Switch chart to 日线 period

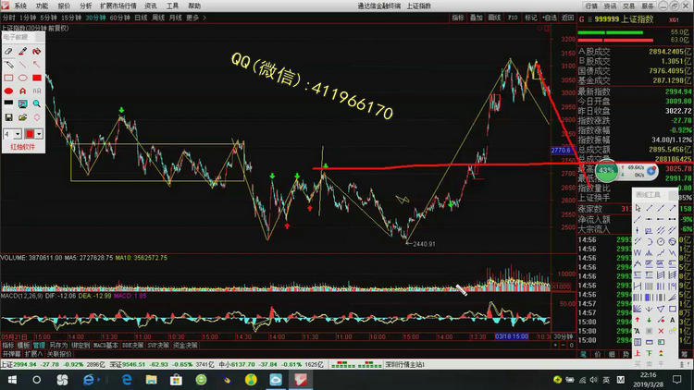tap(141, 18)
